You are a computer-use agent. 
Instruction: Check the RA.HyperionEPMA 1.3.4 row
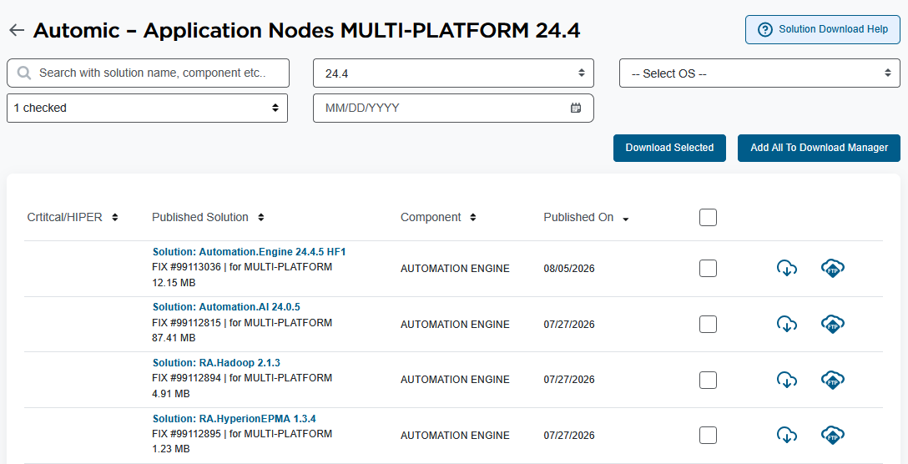click(x=708, y=435)
